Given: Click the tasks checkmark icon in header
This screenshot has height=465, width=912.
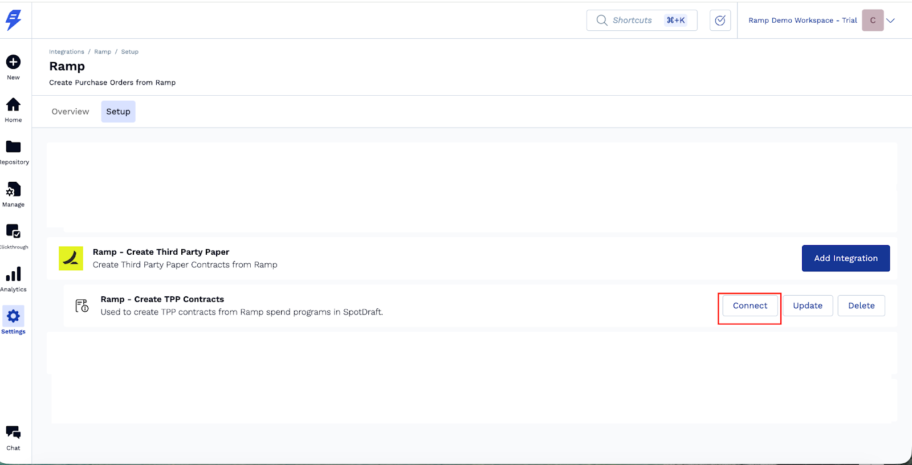Looking at the screenshot, I should (720, 21).
